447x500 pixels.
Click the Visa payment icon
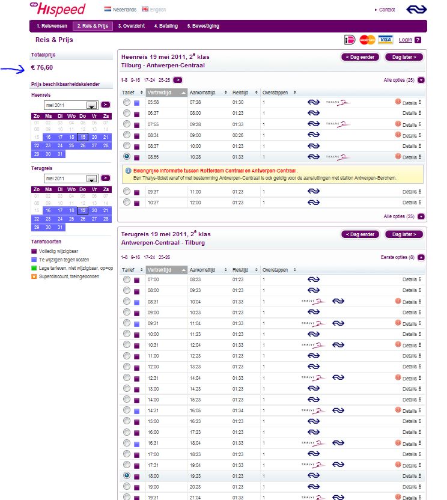[386, 40]
